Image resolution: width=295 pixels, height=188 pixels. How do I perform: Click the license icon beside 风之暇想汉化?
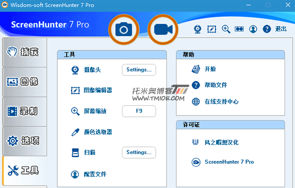point(195,142)
